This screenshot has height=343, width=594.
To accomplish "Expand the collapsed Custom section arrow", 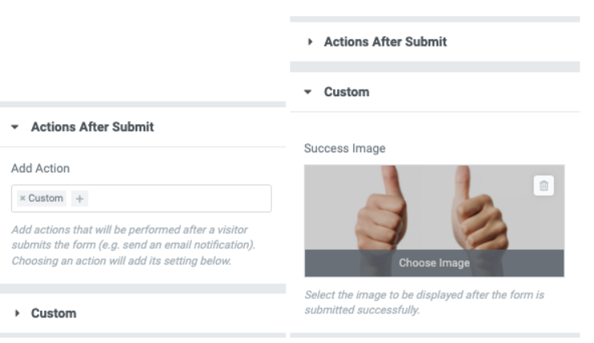I will point(17,313).
